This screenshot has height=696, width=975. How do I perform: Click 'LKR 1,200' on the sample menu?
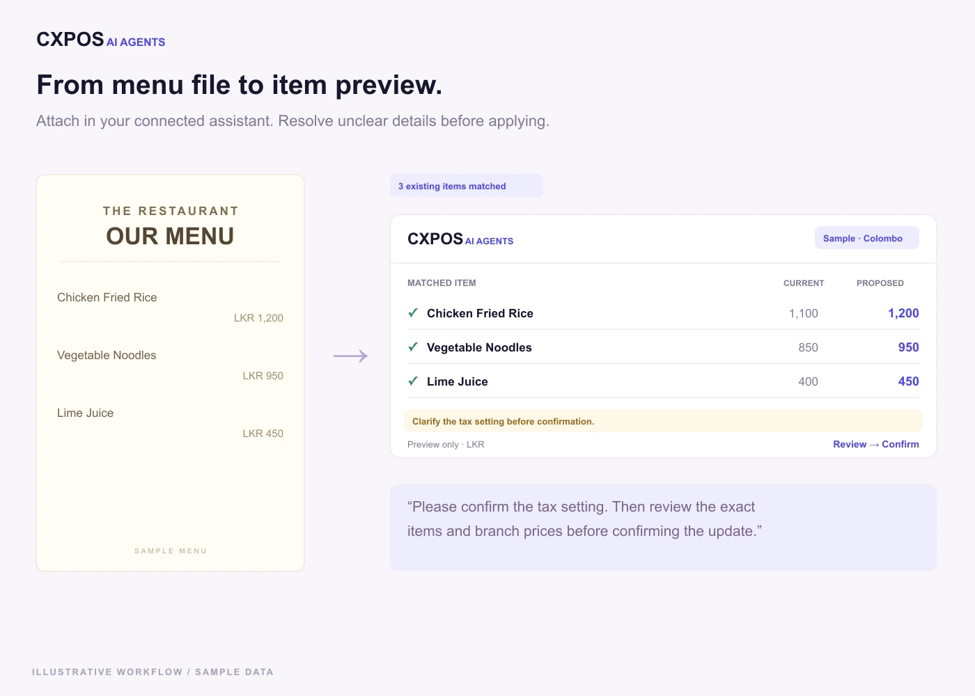pos(258,318)
